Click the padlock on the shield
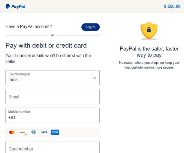The width and height of the screenshot is (184, 153). pos(149,30)
